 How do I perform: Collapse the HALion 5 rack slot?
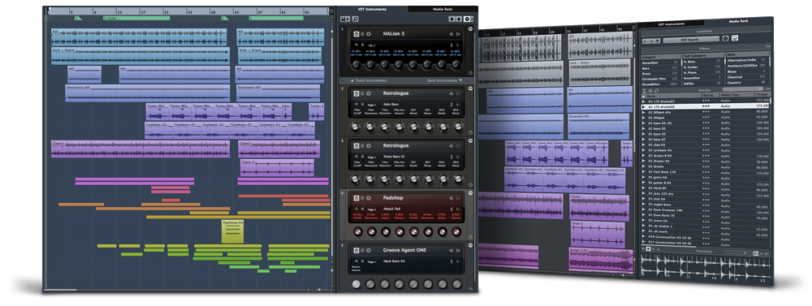click(470, 29)
